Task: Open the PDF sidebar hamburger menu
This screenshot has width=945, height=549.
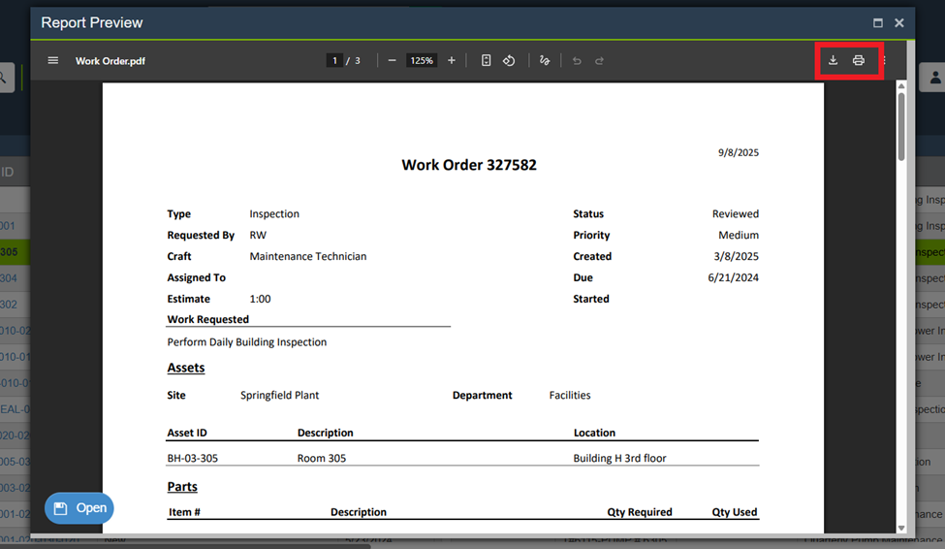Action: coord(53,60)
